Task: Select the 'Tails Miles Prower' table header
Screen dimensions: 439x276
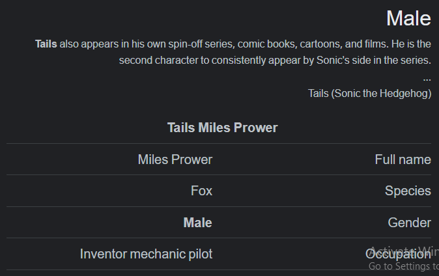Action: coord(222,128)
